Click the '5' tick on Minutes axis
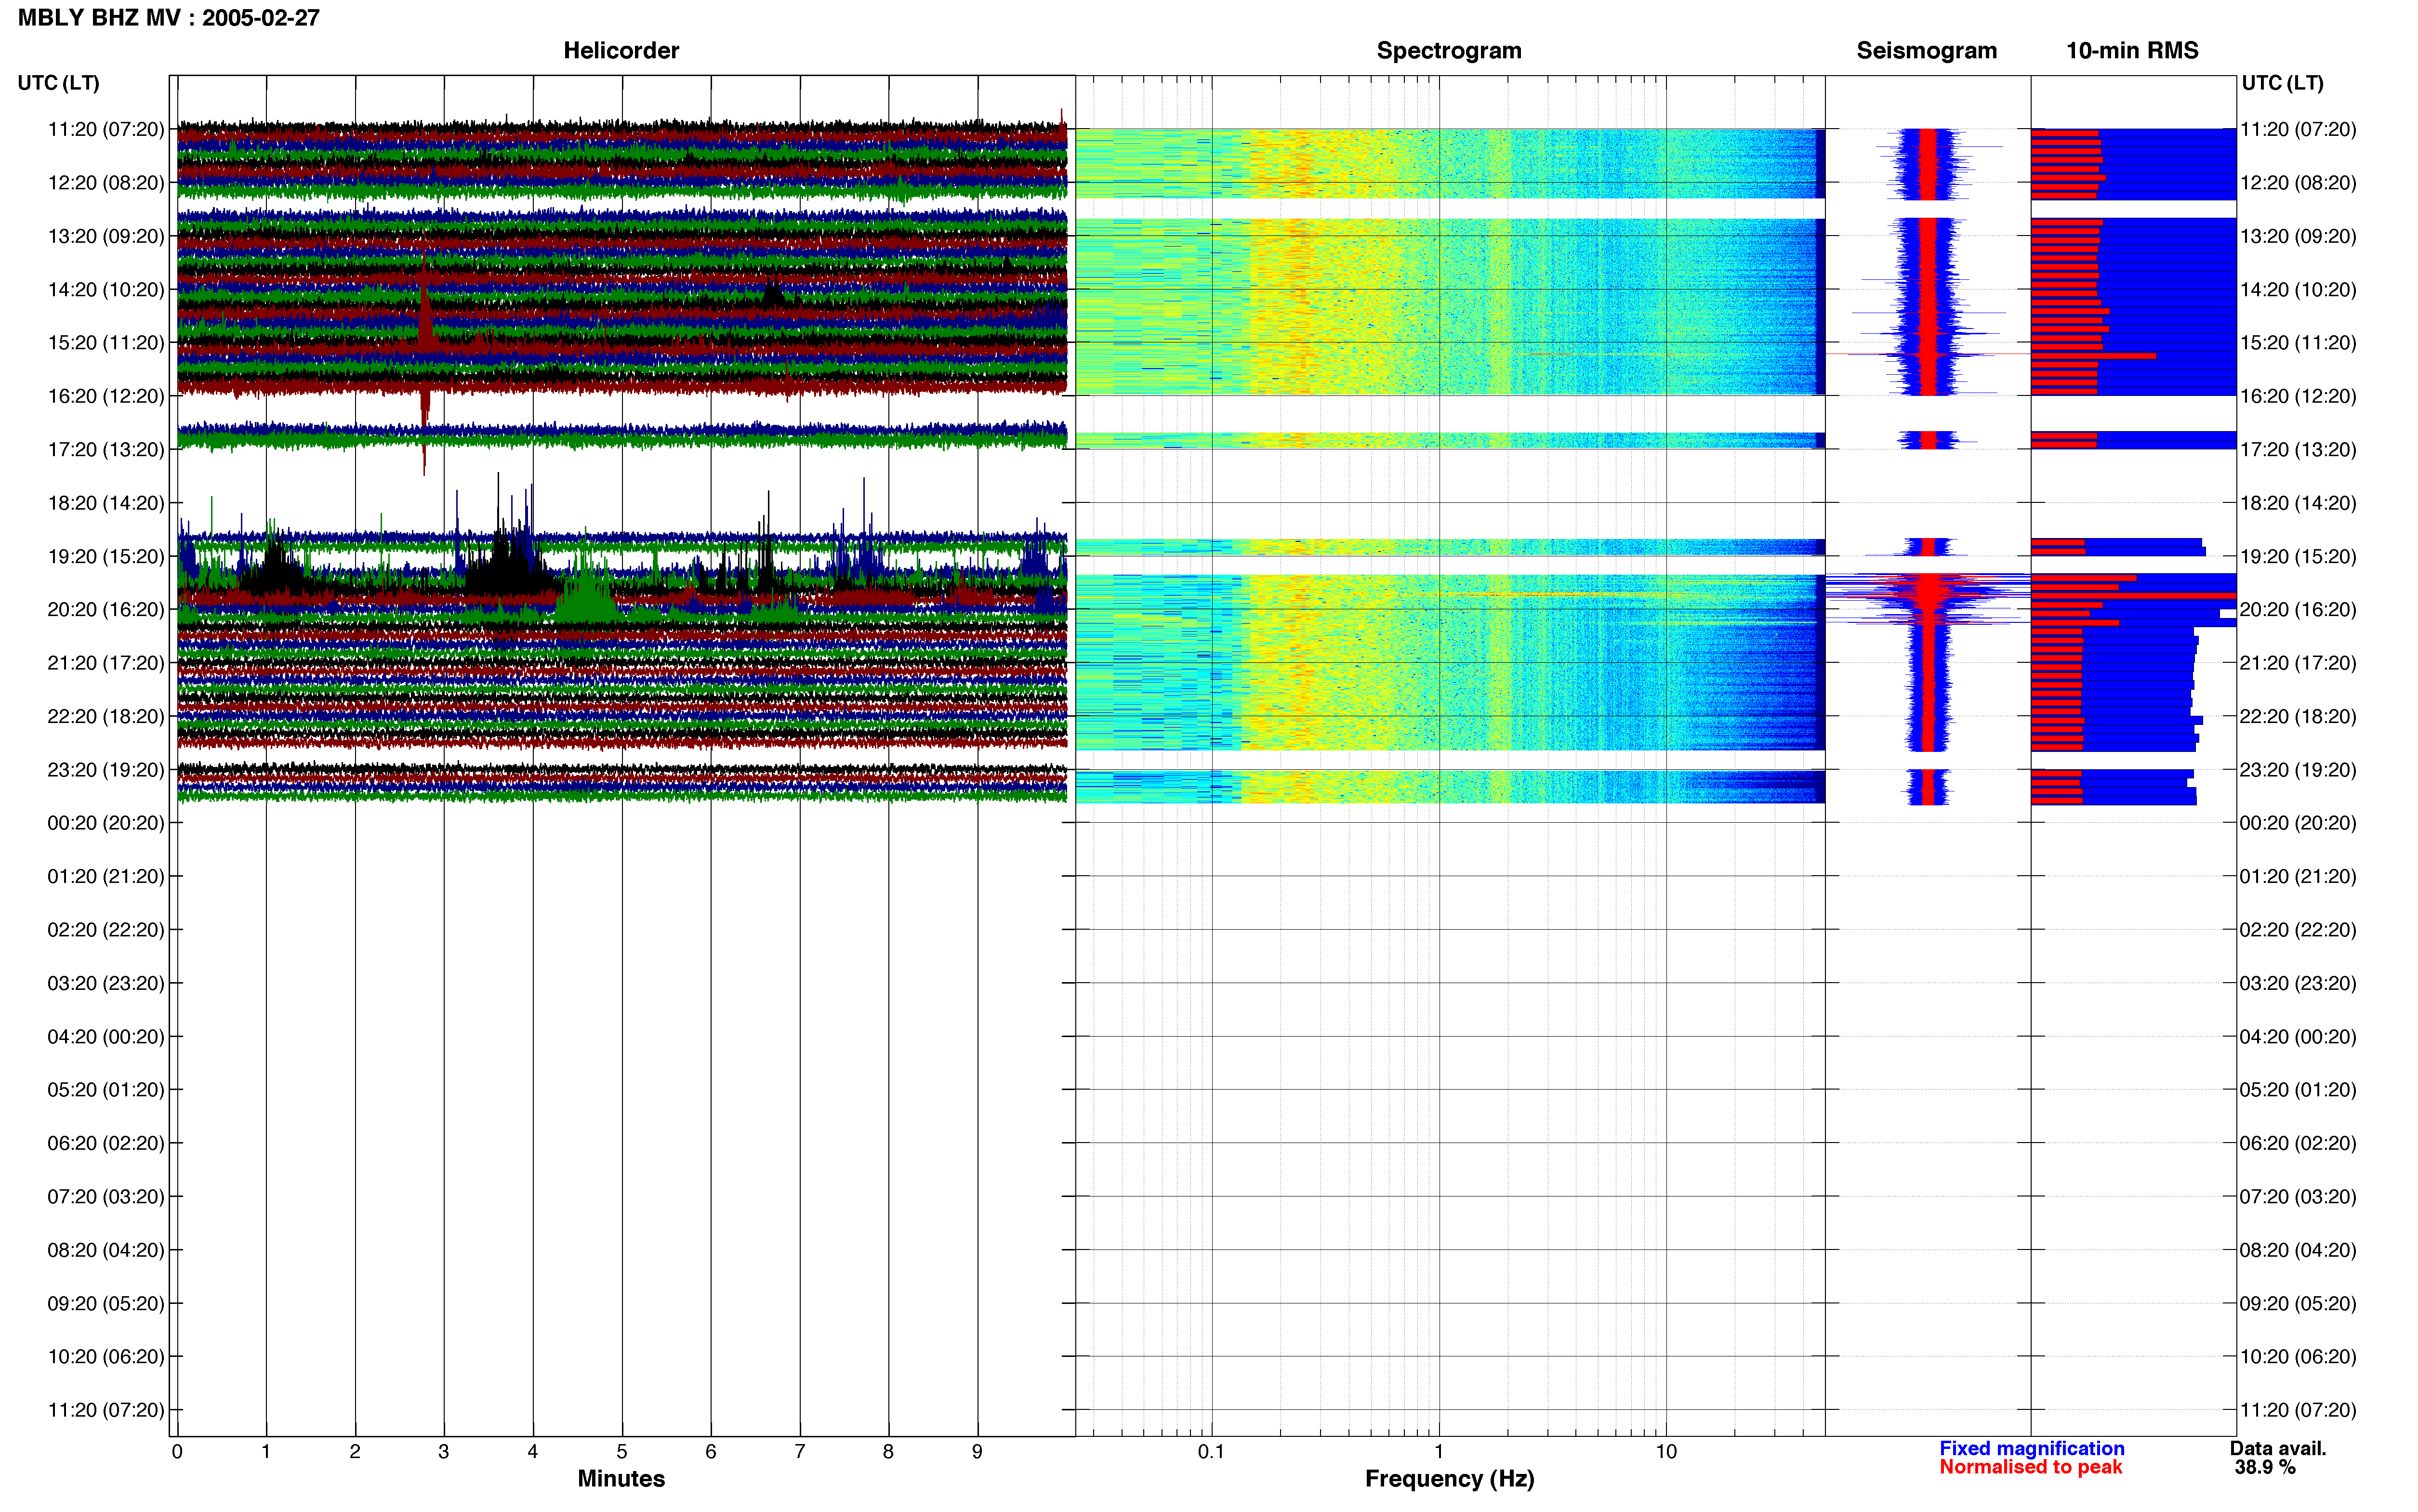 [x=622, y=1452]
